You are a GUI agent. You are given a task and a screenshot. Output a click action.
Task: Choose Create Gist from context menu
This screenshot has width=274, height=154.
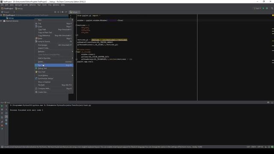54,92
